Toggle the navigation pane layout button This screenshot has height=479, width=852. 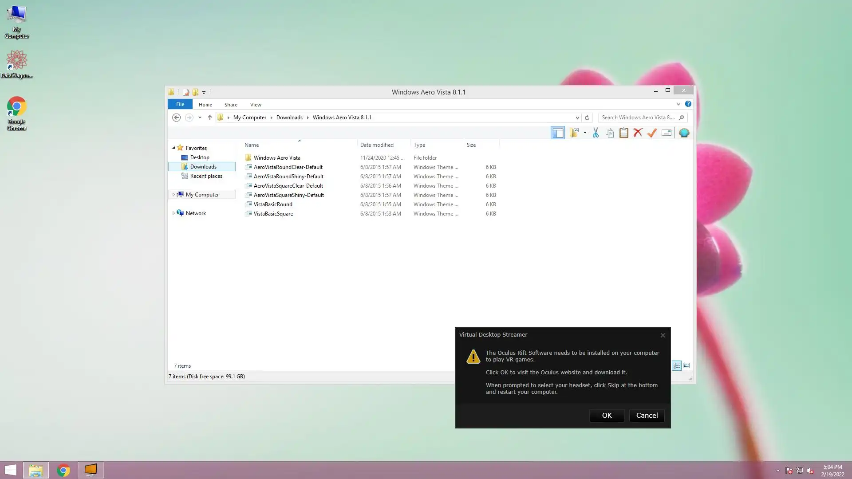[558, 133]
